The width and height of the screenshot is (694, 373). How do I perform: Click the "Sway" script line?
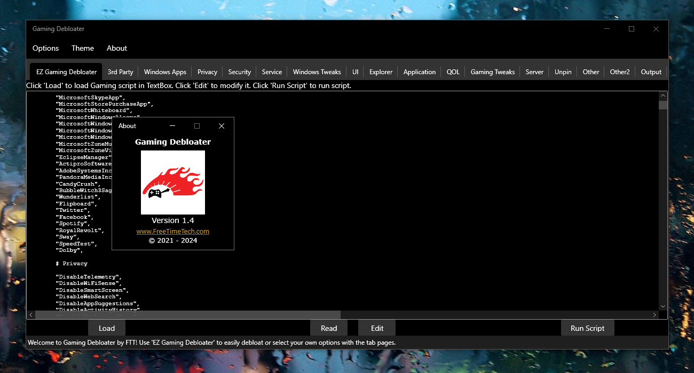68,237
